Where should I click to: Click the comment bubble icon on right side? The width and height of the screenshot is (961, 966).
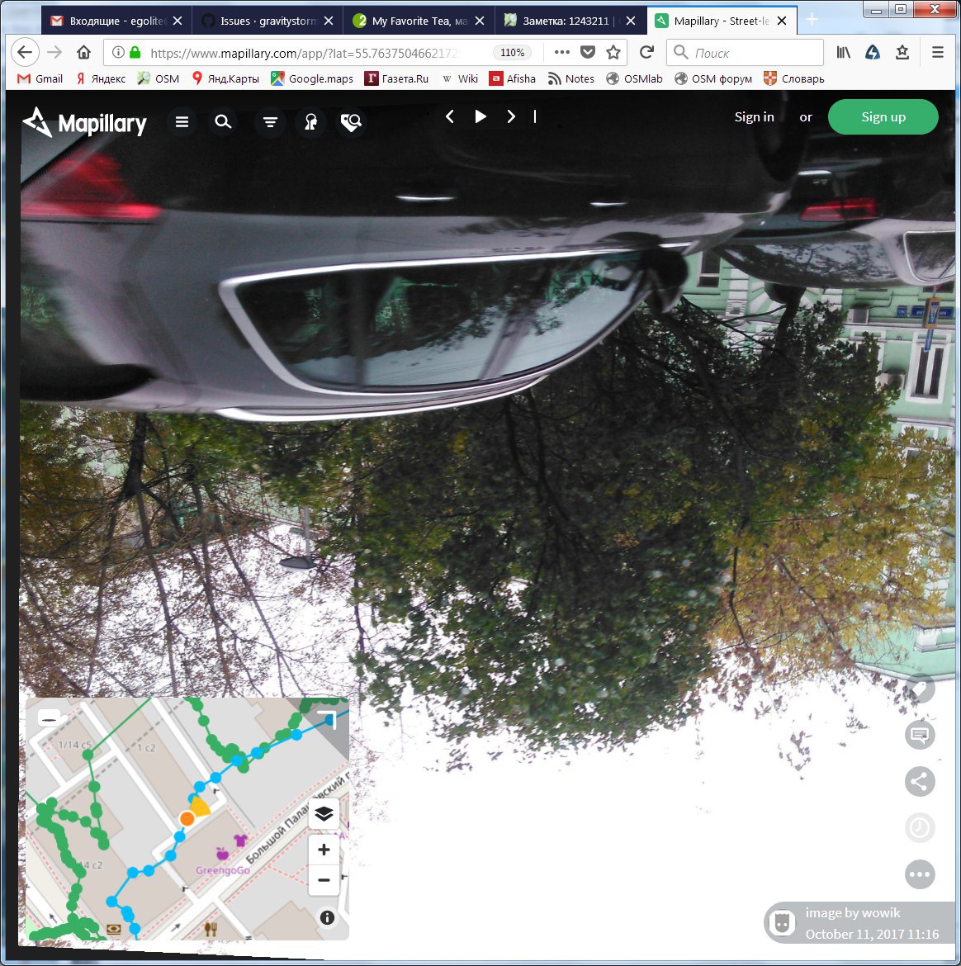pos(920,734)
